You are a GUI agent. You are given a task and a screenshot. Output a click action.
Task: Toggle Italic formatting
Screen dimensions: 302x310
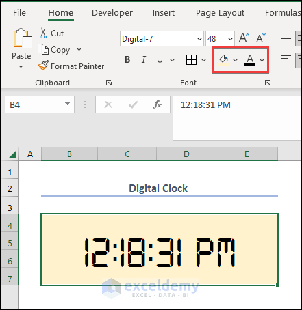(144, 60)
